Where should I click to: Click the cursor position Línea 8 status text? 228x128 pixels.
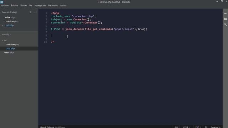tap(48, 127)
